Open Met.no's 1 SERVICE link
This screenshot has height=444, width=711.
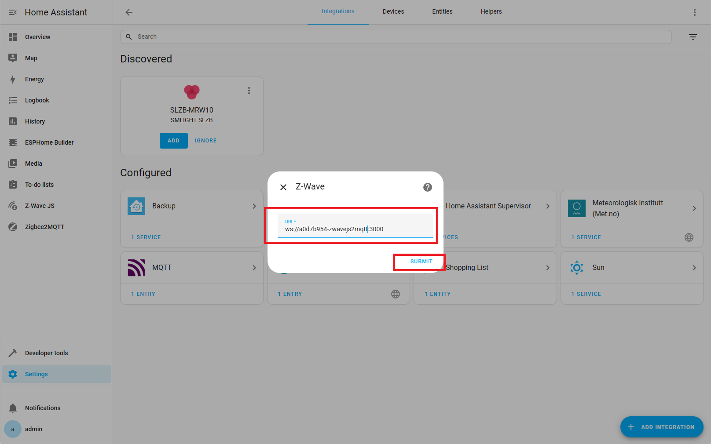click(586, 237)
